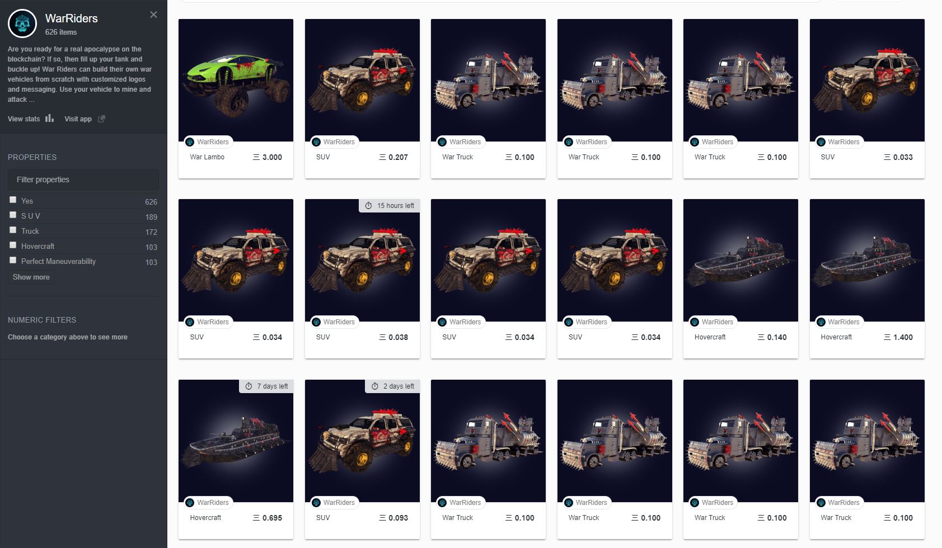This screenshot has height=548, width=942.
Task: Toggle the Perfect Maneuverability checkbox
Action: coord(13,260)
